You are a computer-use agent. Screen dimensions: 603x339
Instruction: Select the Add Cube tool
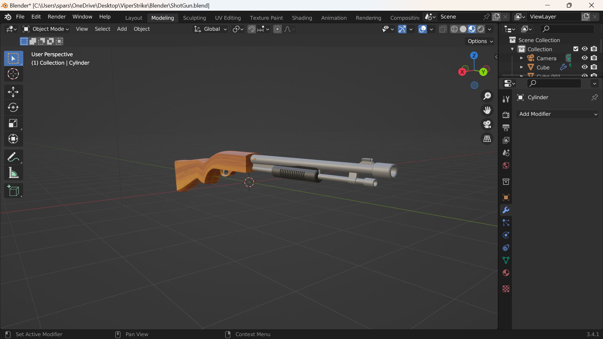point(13,191)
